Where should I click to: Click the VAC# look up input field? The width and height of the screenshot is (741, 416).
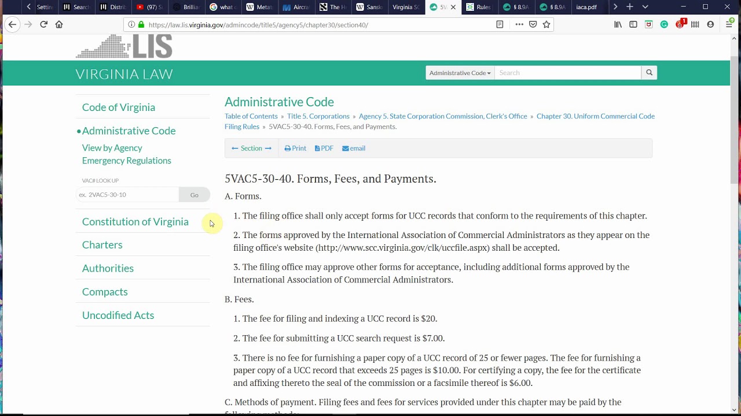coord(127,195)
